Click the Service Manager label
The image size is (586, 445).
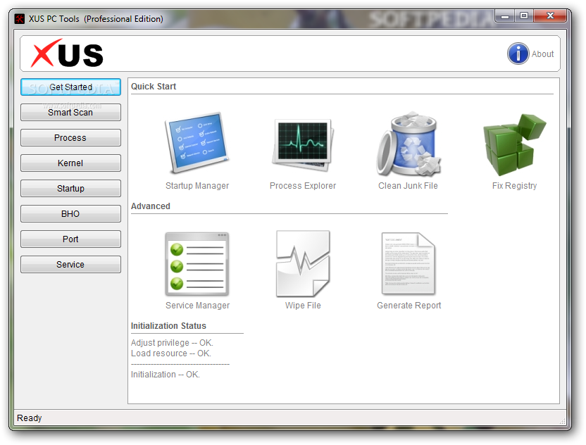(198, 306)
